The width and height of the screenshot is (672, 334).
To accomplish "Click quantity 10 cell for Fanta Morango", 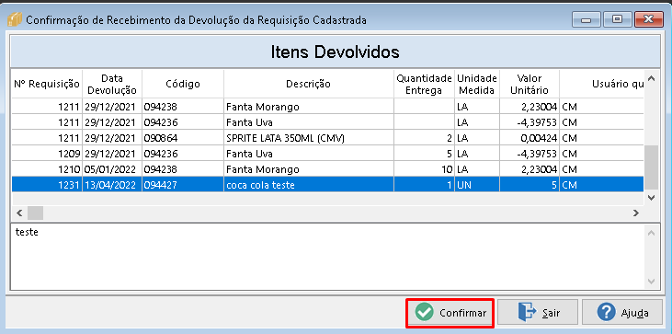I will (424, 169).
